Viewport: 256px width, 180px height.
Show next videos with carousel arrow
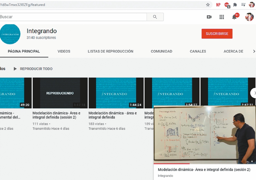(x=253, y=93)
